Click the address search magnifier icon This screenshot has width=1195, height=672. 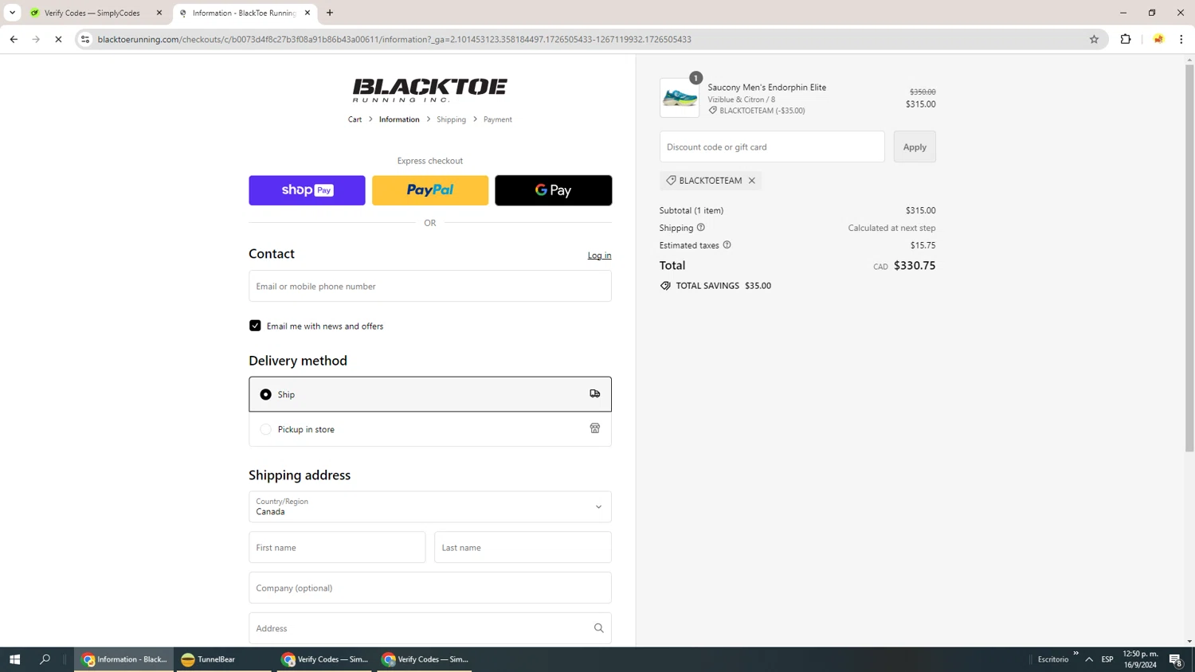tap(598, 628)
